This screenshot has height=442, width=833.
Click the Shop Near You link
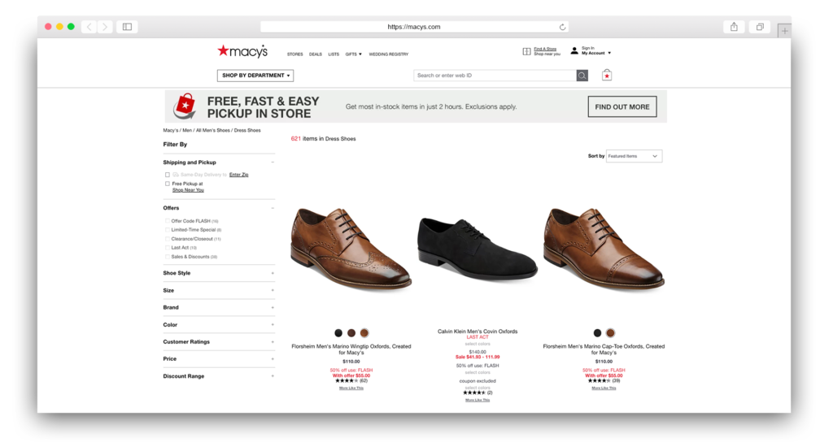188,190
